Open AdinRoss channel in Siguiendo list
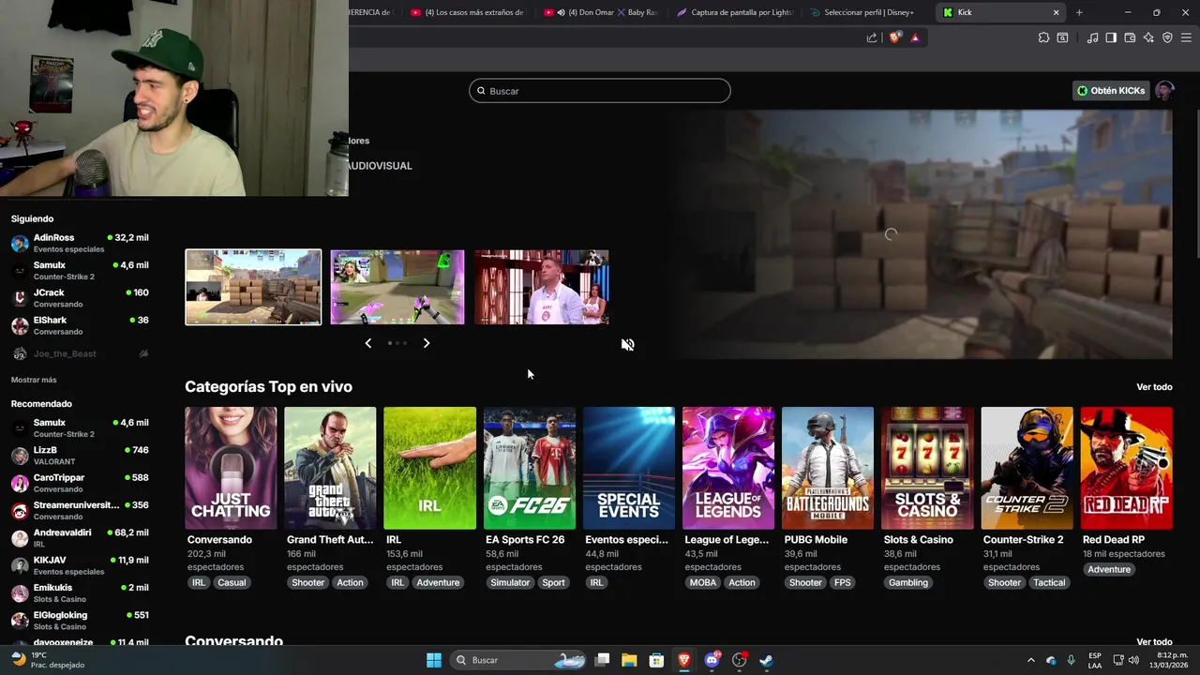The image size is (1200, 675). click(x=80, y=243)
